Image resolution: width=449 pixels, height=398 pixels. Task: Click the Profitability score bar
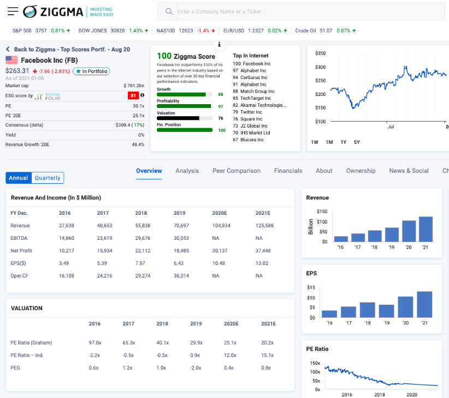click(x=185, y=106)
